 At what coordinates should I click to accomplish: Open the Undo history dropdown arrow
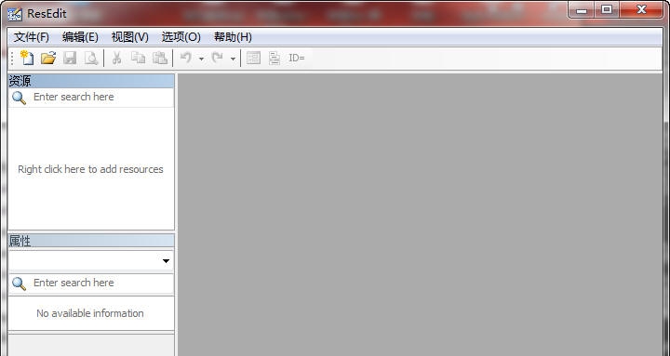[x=201, y=59]
